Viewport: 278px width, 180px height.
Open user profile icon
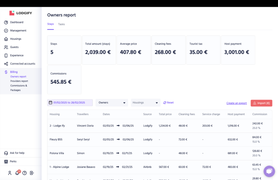pos(10,173)
